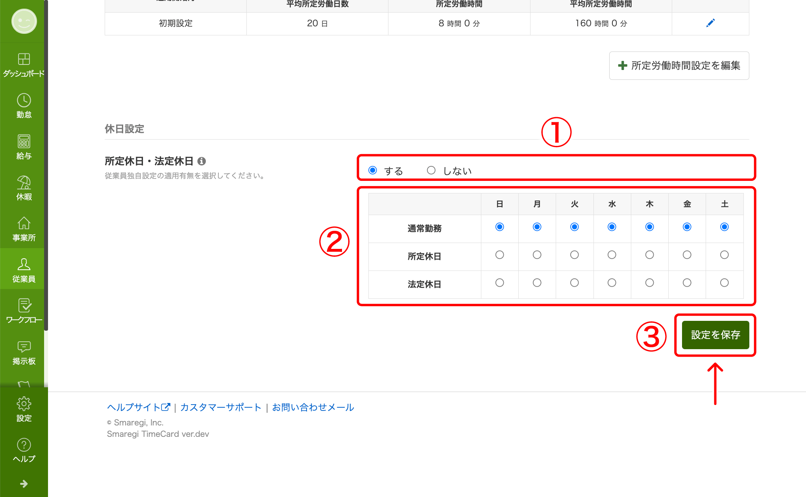Click 所定労働時間設定を編集 button
This screenshot has height=497, width=806.
(679, 66)
